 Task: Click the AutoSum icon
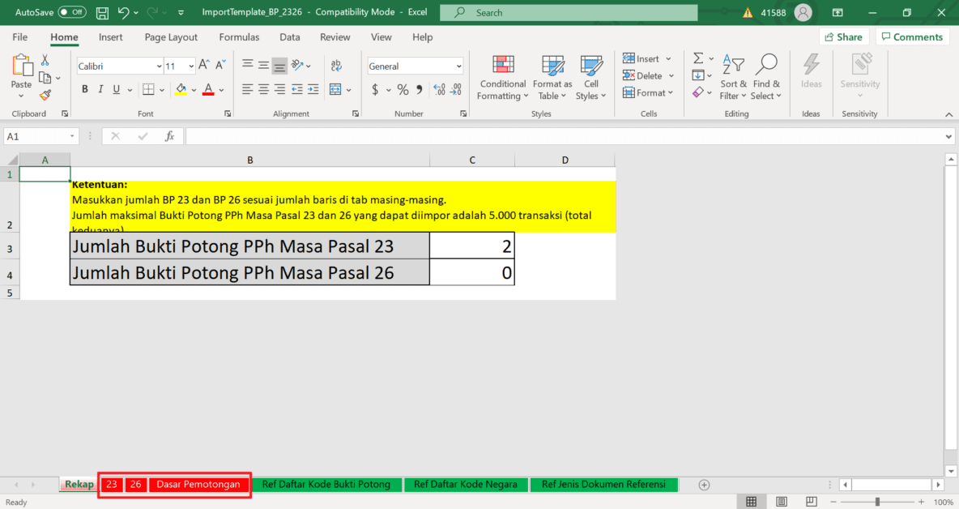[697, 58]
